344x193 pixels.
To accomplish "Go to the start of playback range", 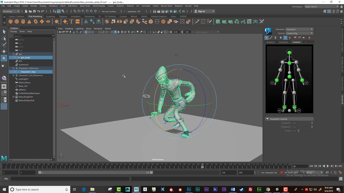I will tap(311, 166).
